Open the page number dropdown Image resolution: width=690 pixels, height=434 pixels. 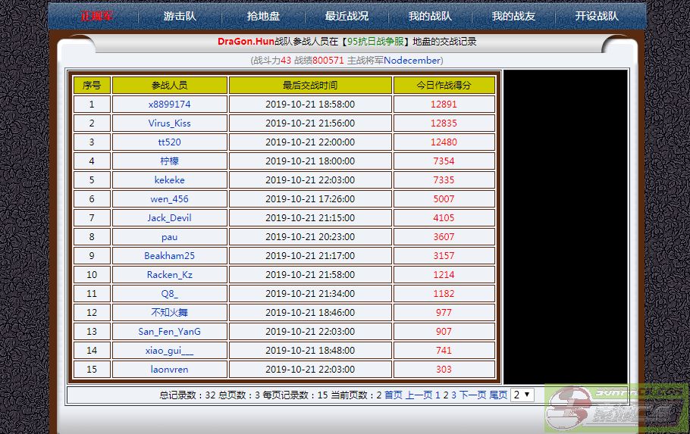(522, 395)
